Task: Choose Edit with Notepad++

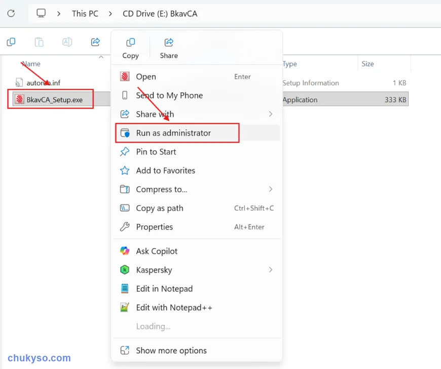Action: (197, 307)
